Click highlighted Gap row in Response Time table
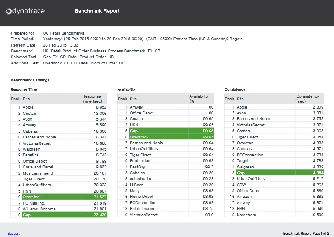The width and height of the screenshot is (334, 237). (59, 215)
